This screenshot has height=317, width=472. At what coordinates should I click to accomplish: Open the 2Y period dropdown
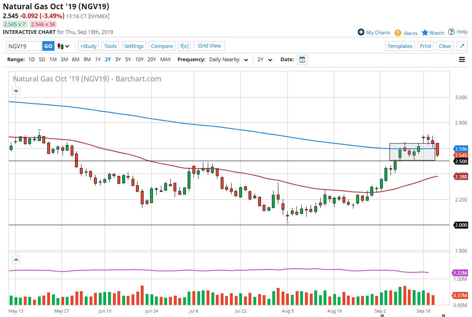[x=265, y=60]
